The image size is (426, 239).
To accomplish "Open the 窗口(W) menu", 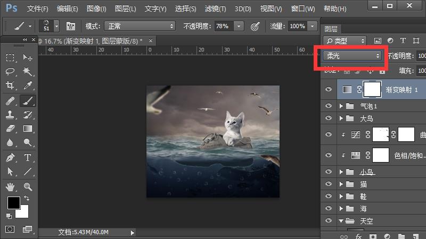I will coord(303,8).
